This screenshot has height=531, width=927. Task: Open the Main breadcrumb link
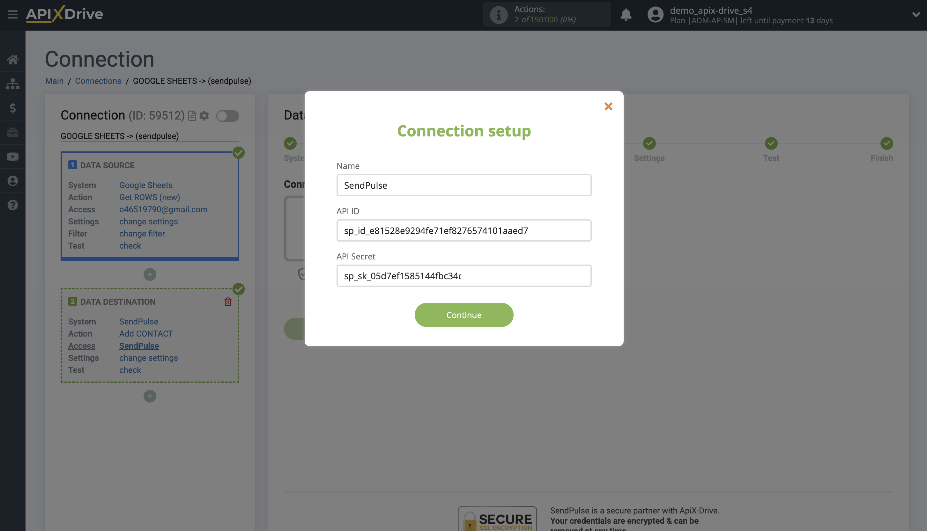pyautogui.click(x=54, y=81)
